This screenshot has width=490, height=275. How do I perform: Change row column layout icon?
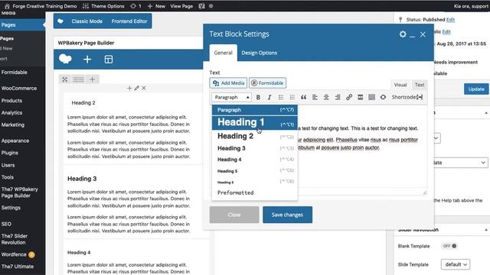pyautogui.click(x=78, y=79)
